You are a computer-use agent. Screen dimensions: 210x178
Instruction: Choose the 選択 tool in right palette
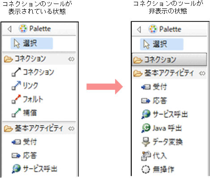tap(162, 44)
